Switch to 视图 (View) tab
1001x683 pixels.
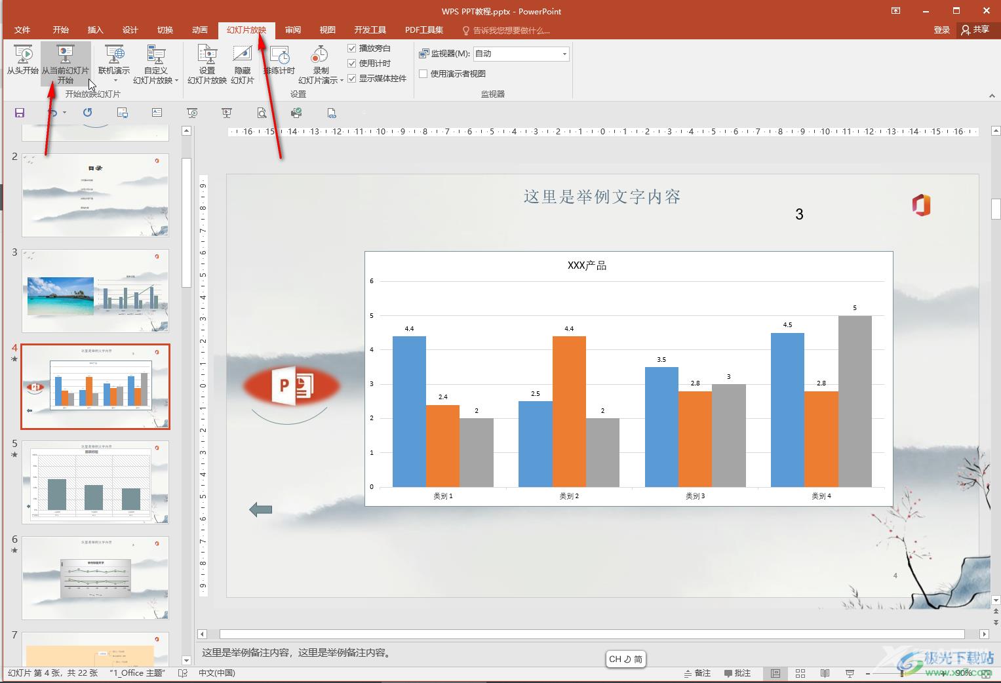[328, 30]
